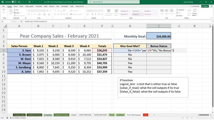This screenshot has width=214, height=120.
Task: Click the Search box
Action: pyautogui.click(x=114, y=2)
